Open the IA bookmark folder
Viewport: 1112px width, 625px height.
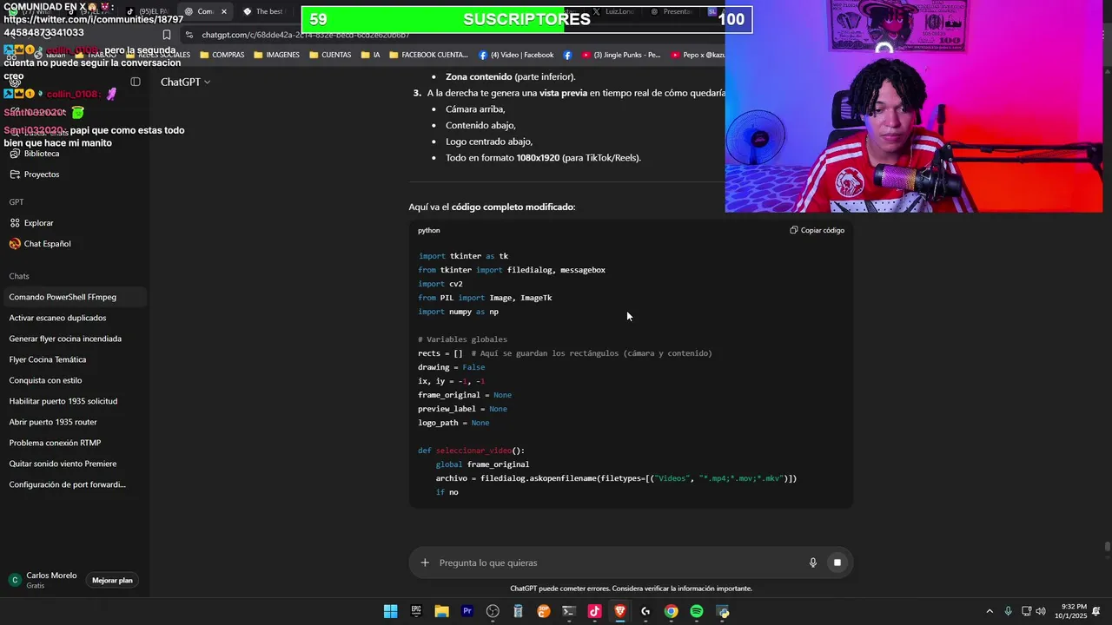click(x=369, y=55)
